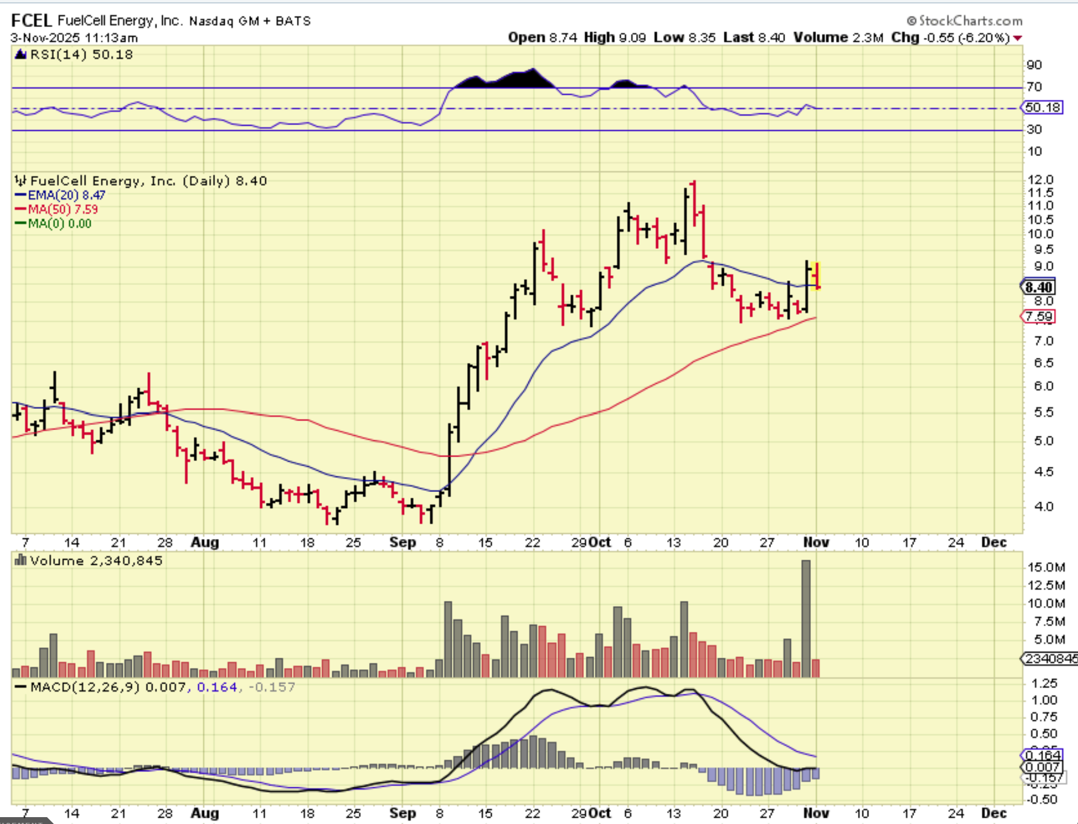Open the StockCharts.com link
Screen dimensions: 1078x824
coord(965,21)
